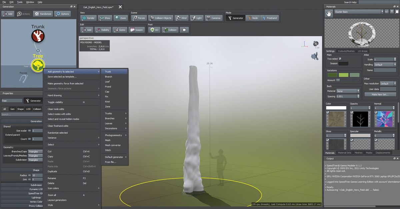Toggle the Visibility button in Edit toolbar
This screenshot has width=400, height=209.
point(102,30)
